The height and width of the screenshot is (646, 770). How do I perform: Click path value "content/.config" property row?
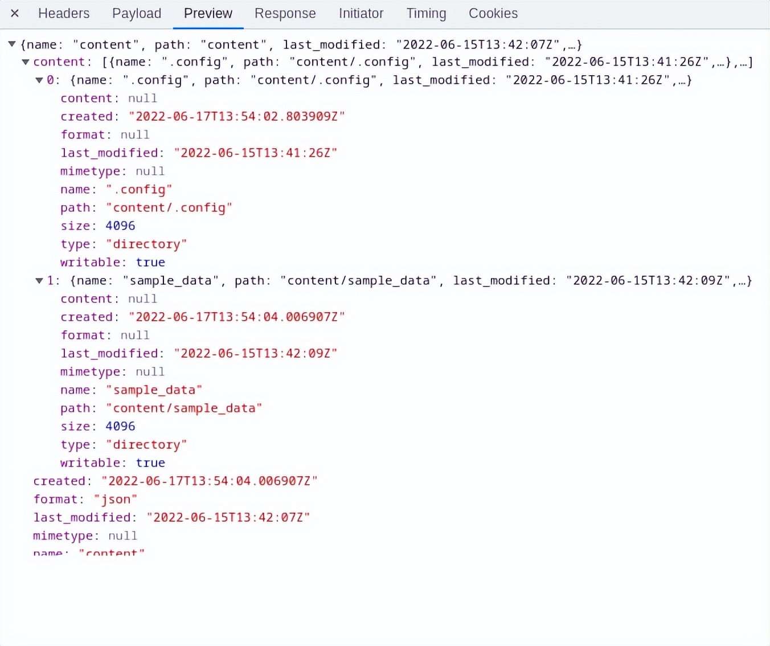[146, 207]
